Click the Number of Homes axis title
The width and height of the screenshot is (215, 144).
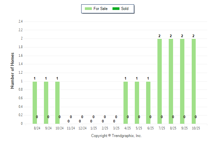click(12, 70)
